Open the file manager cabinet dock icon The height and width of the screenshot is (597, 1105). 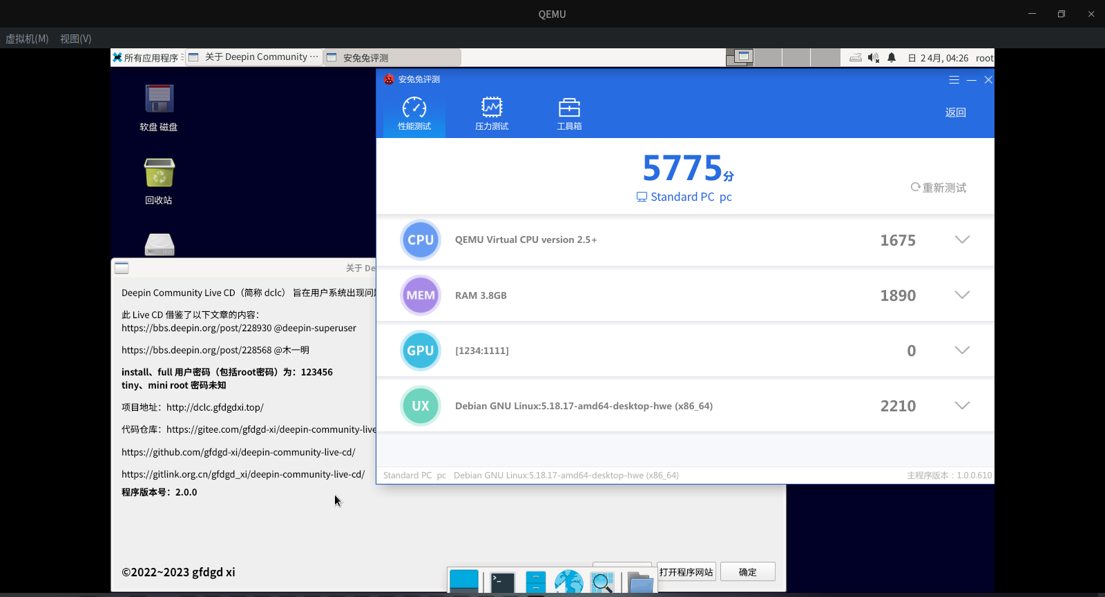coord(535,582)
